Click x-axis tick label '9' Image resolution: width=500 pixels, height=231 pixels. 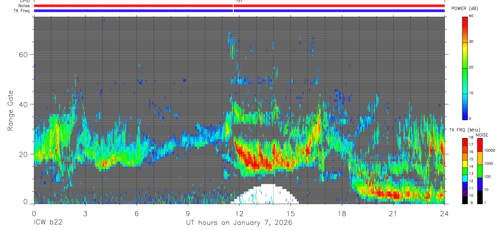click(x=188, y=213)
